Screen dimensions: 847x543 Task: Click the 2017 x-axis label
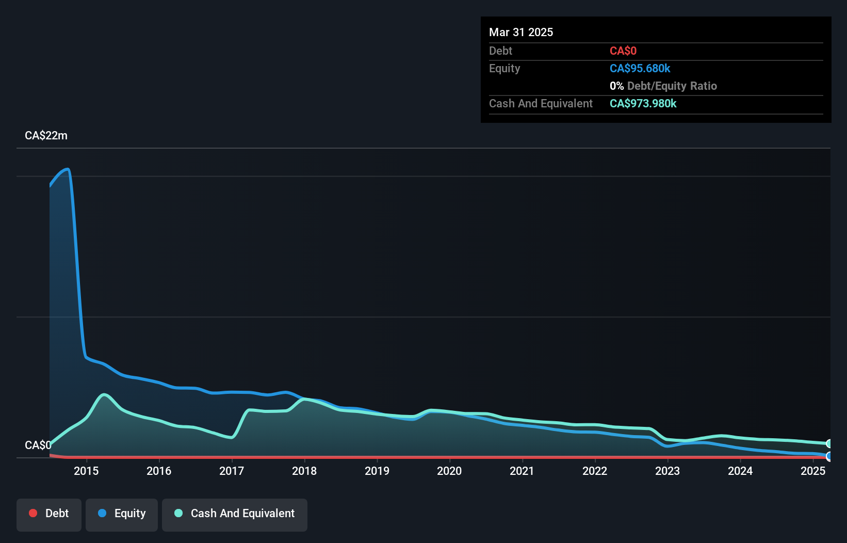pyautogui.click(x=232, y=471)
